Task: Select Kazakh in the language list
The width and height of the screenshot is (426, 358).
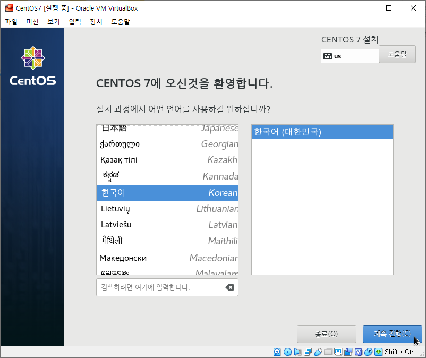Action: pos(167,160)
